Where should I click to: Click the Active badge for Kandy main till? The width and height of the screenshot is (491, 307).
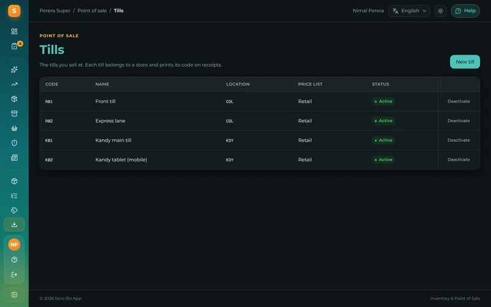pos(383,140)
